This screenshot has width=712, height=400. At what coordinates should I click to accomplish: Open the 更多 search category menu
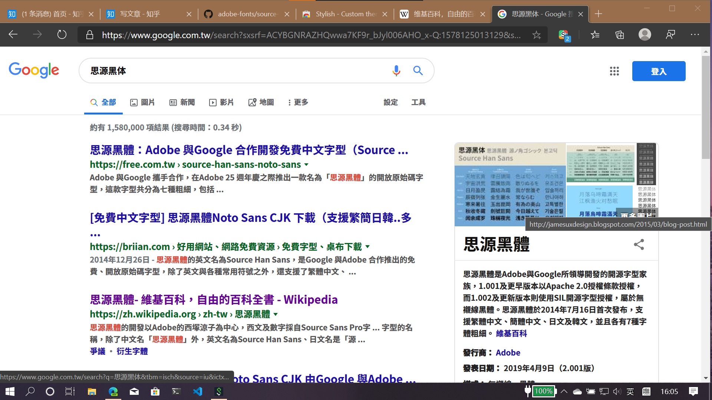pos(298,102)
